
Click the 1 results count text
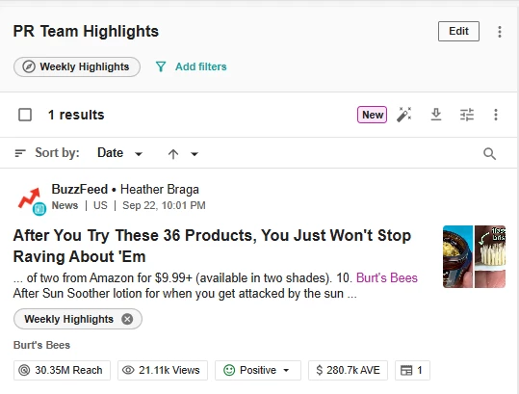[76, 115]
